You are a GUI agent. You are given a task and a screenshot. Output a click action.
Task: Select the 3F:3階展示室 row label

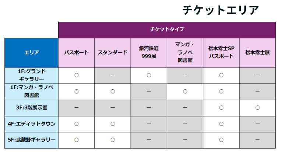31,108
